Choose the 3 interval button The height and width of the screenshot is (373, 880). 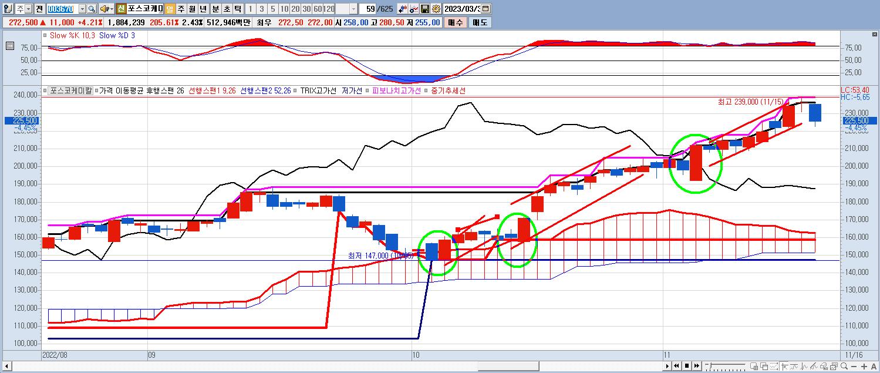[x=261, y=9]
